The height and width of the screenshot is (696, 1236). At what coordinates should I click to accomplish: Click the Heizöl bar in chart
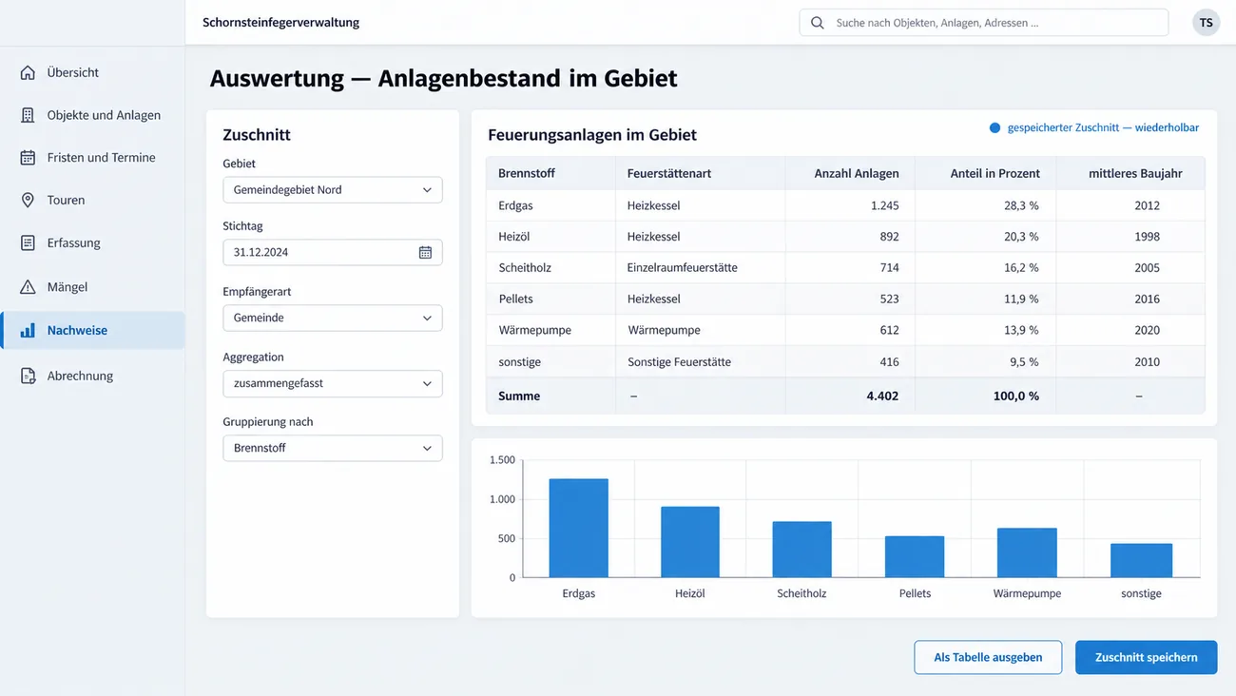tap(690, 542)
